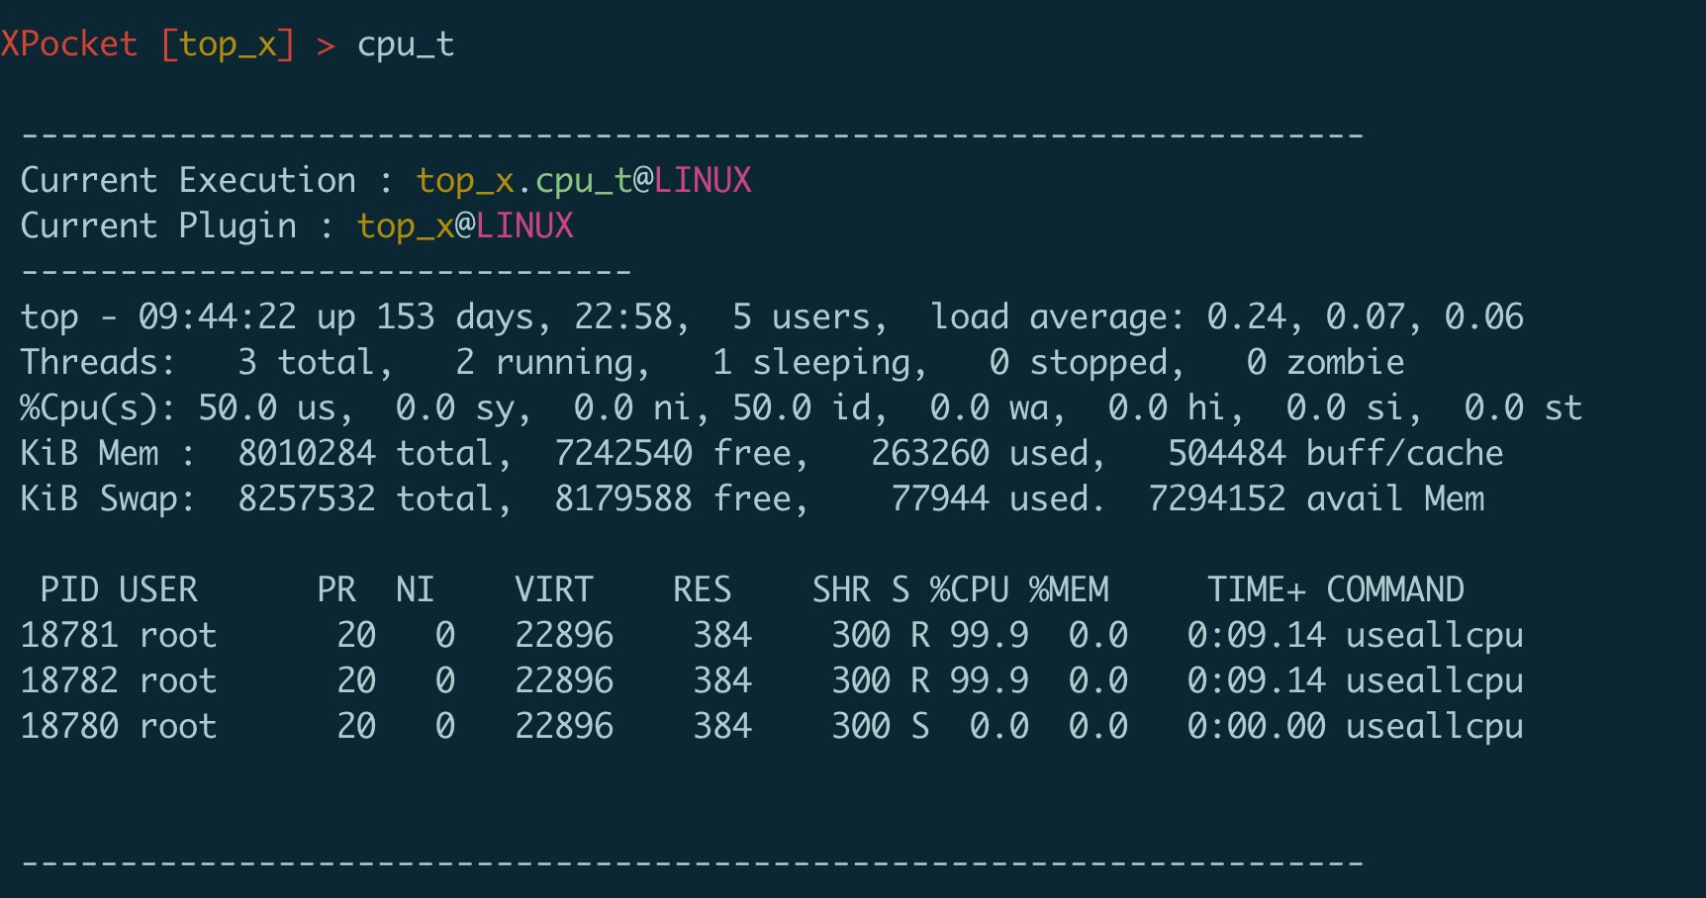The height and width of the screenshot is (898, 1706).
Task: Select top_x.cpu_t@LINUX execution text
Action: coord(584,181)
